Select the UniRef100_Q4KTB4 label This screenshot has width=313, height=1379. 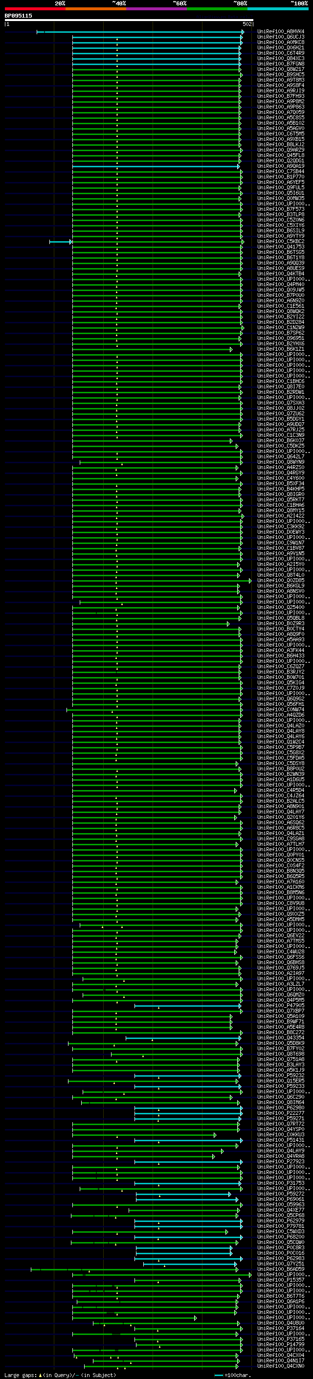coord(280,273)
